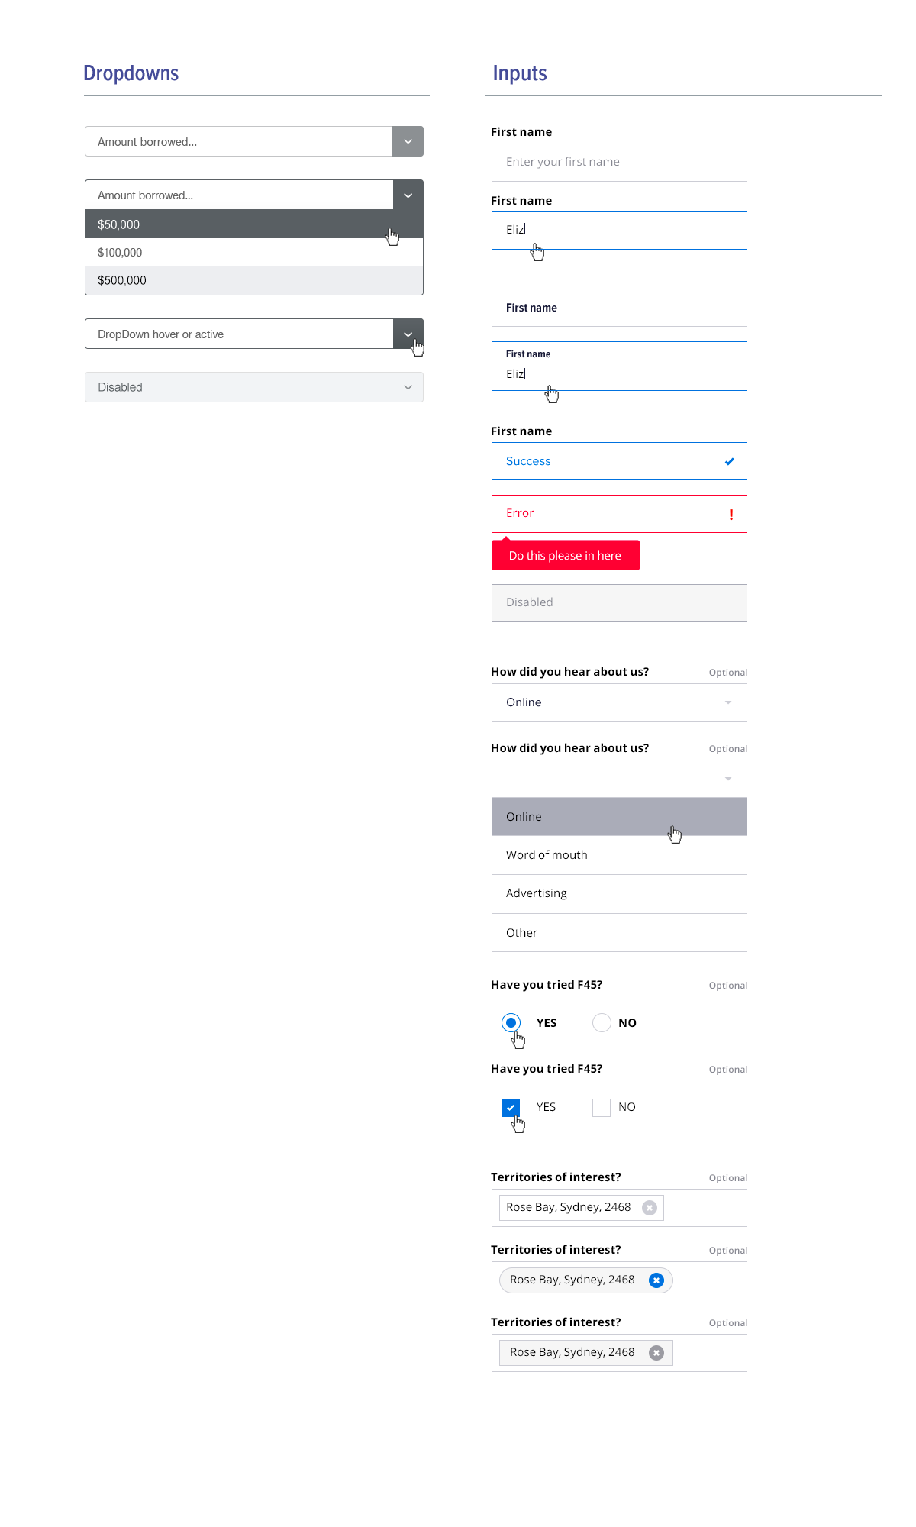Viewport: 916px width, 1527px height.
Task: Tick the NO checkbox
Action: (x=602, y=1108)
